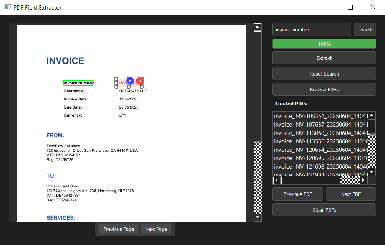Click the up arrow of the document scrollbar
385x245 pixels.
point(257,26)
